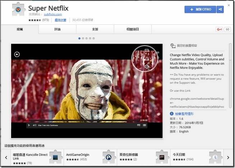Screen dimensions: 235x168
Task: Select the last screenshot carousel dot
Action: coord(94,38)
